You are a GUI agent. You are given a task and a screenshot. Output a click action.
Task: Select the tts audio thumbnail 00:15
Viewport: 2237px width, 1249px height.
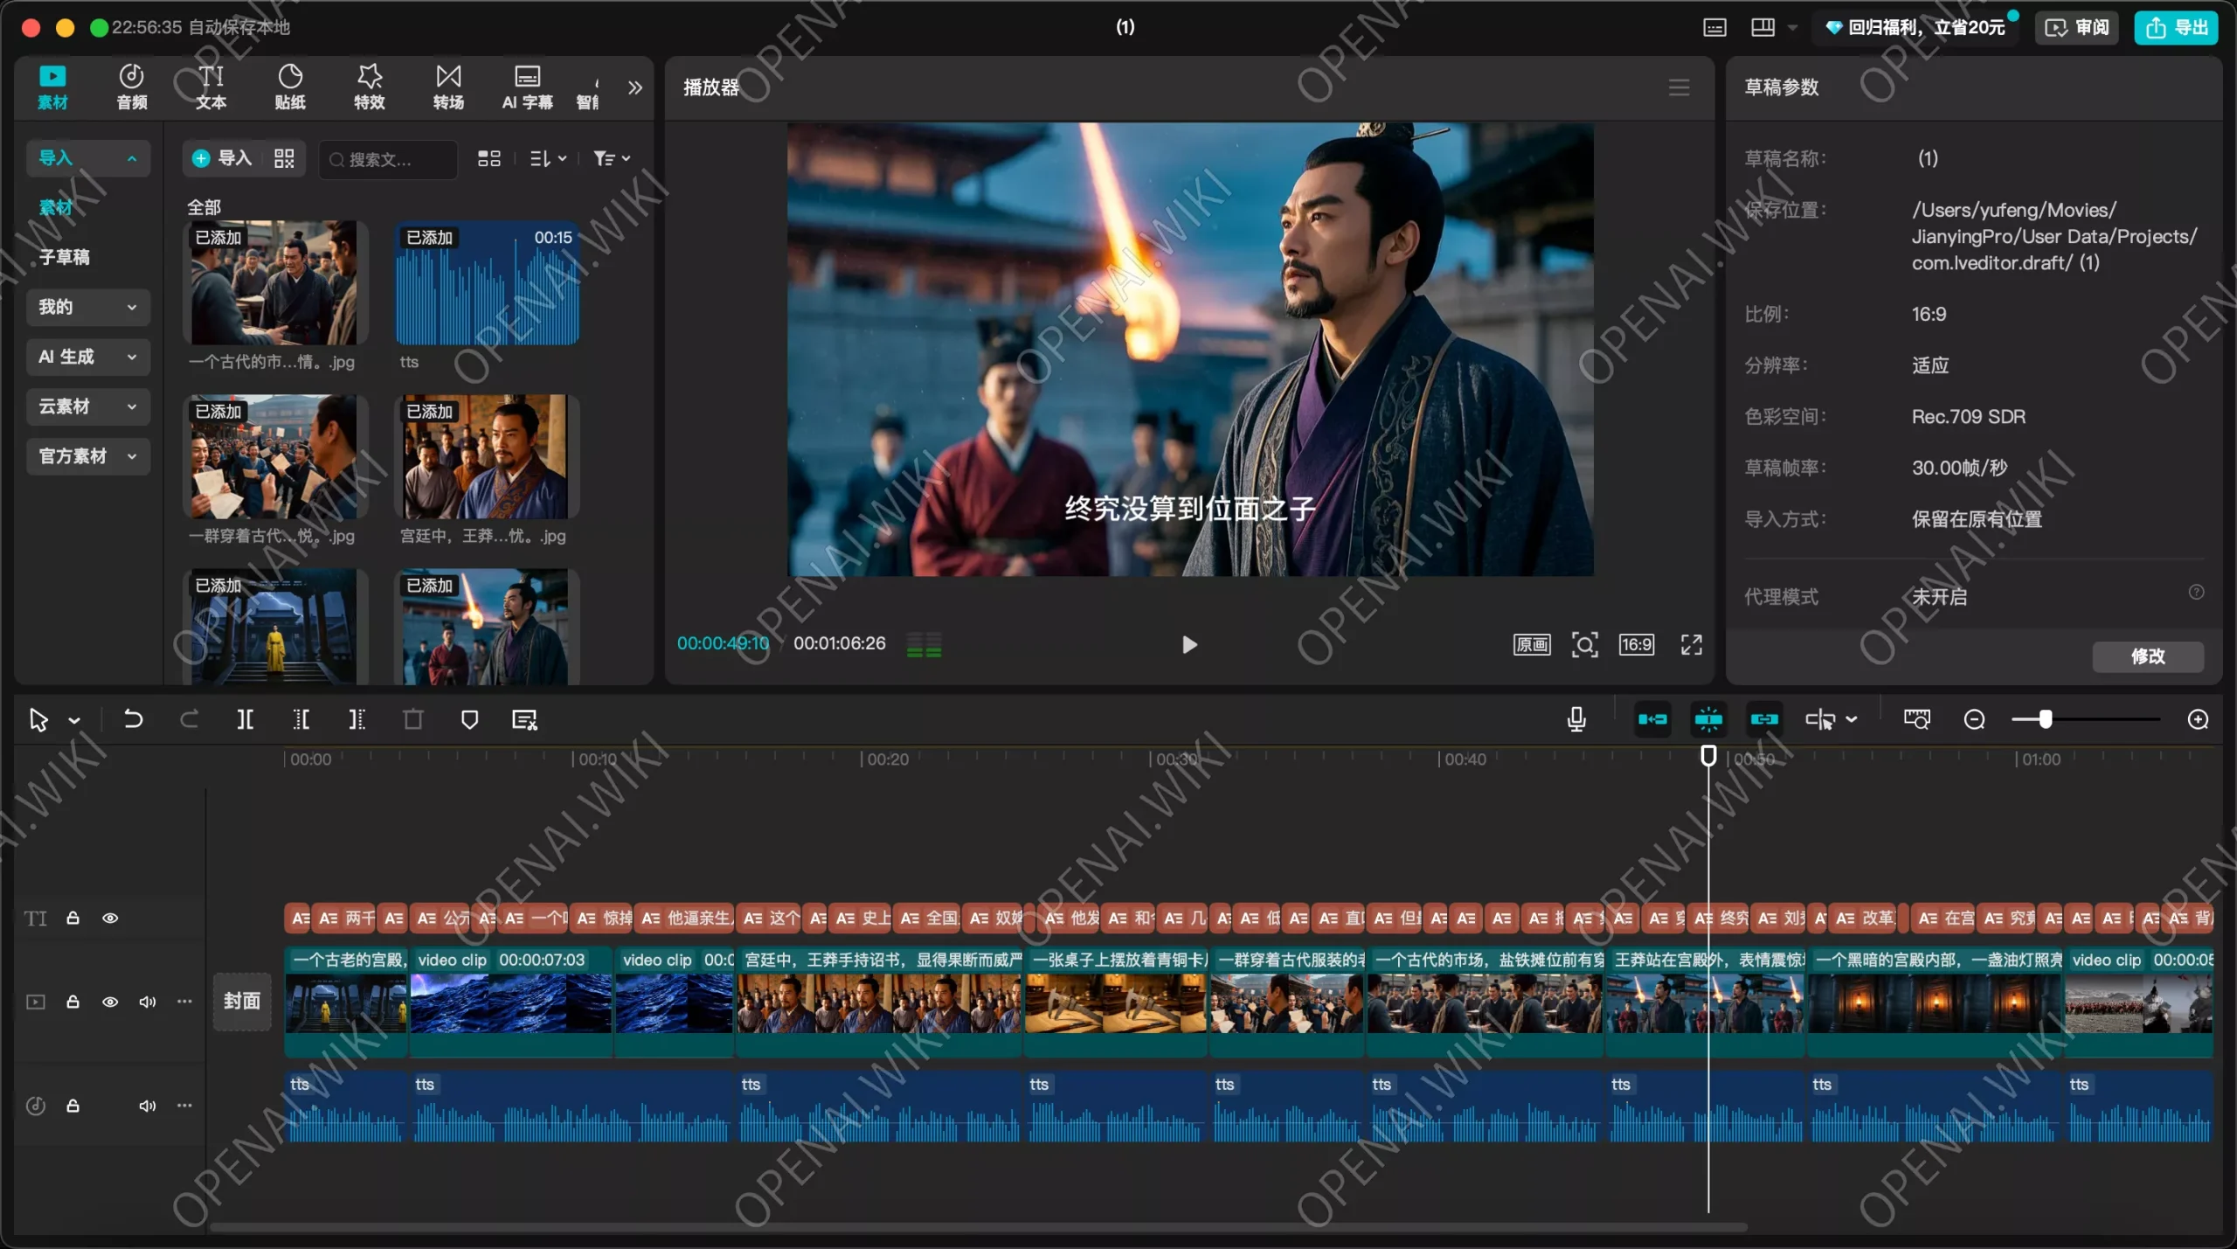pos(487,283)
